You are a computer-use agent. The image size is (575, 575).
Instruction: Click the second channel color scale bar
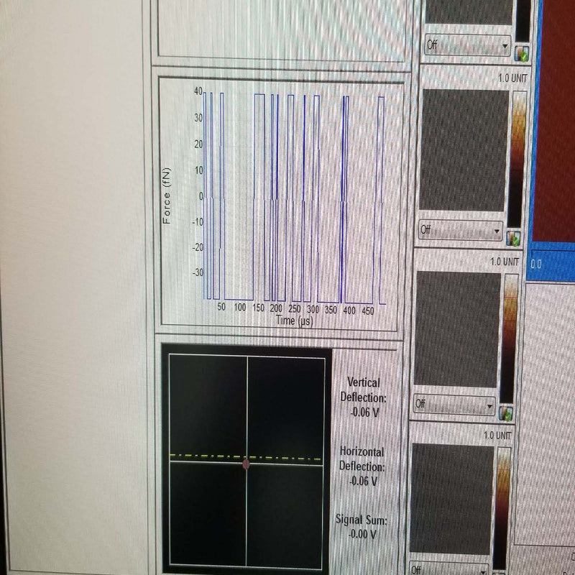(517, 158)
